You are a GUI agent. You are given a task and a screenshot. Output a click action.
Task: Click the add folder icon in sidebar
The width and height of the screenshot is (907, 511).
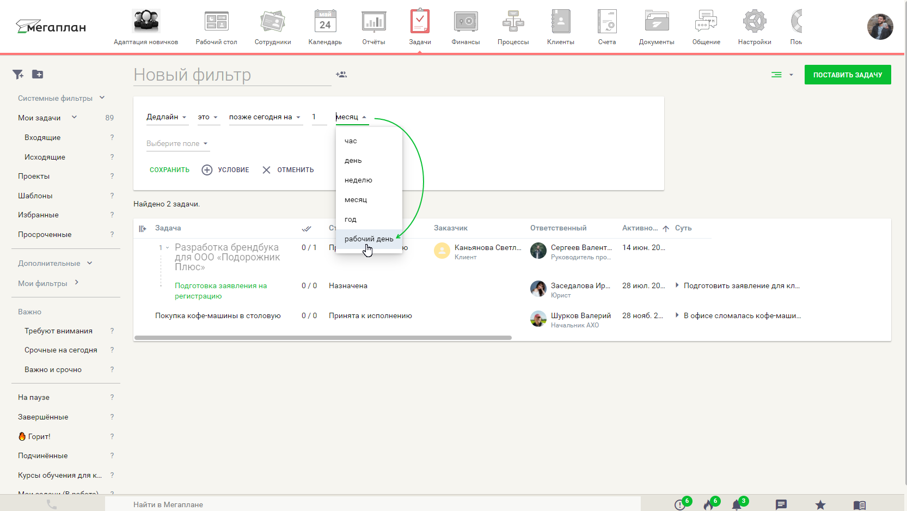tap(38, 74)
